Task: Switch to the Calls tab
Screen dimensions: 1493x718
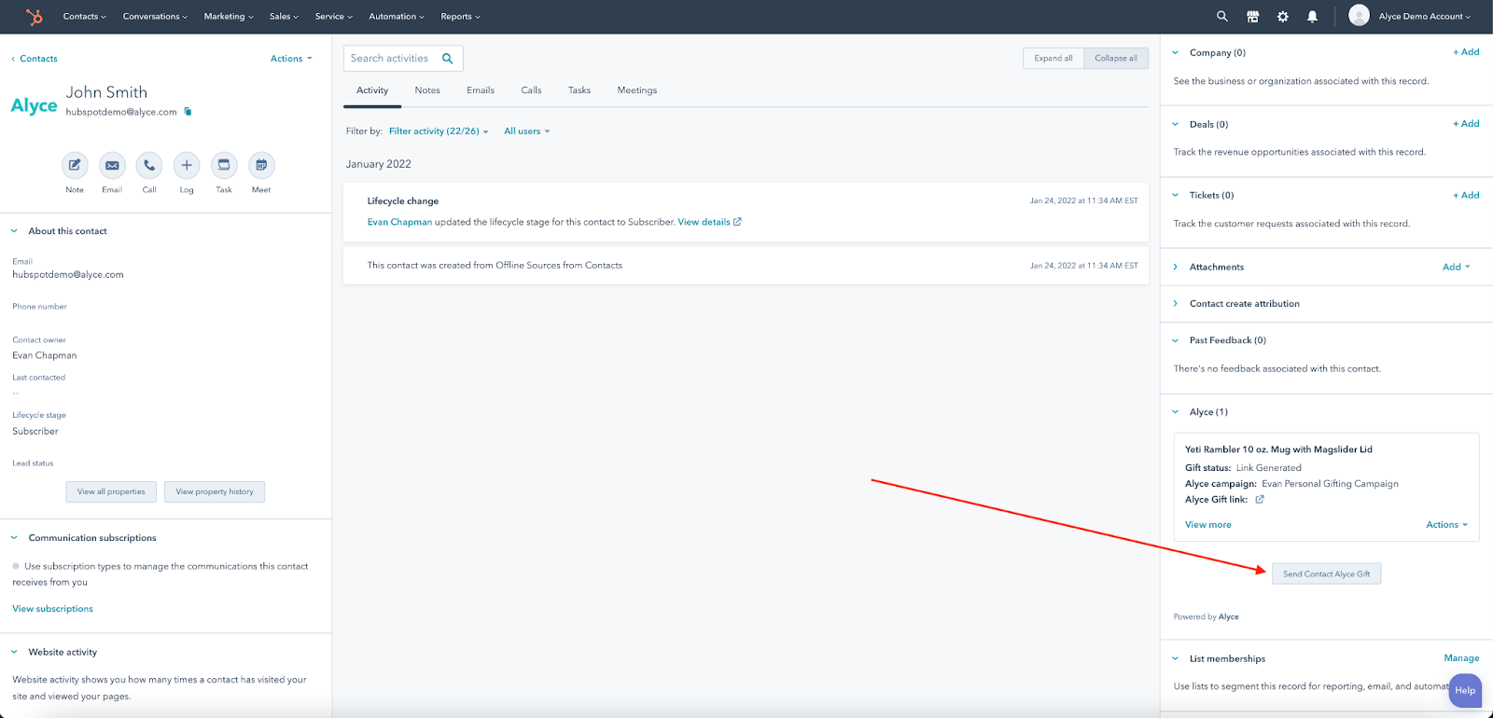Action: (x=531, y=90)
